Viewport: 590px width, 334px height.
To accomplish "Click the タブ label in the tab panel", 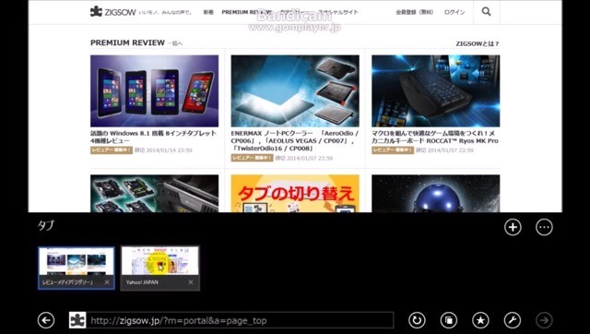I will (46, 225).
